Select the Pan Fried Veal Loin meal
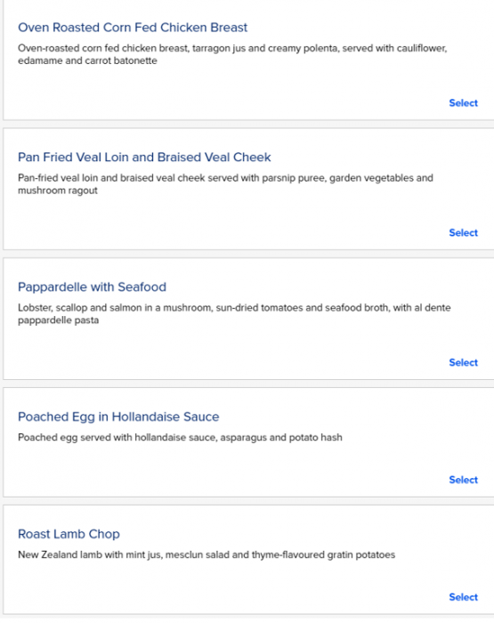 coord(463,233)
